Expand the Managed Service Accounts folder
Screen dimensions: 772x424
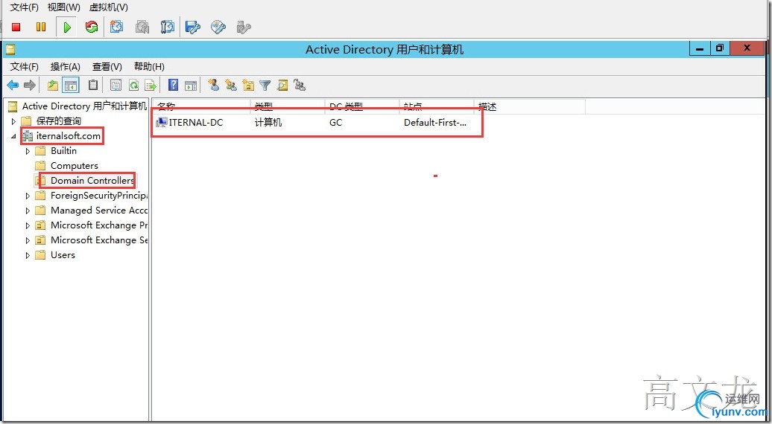(28, 211)
